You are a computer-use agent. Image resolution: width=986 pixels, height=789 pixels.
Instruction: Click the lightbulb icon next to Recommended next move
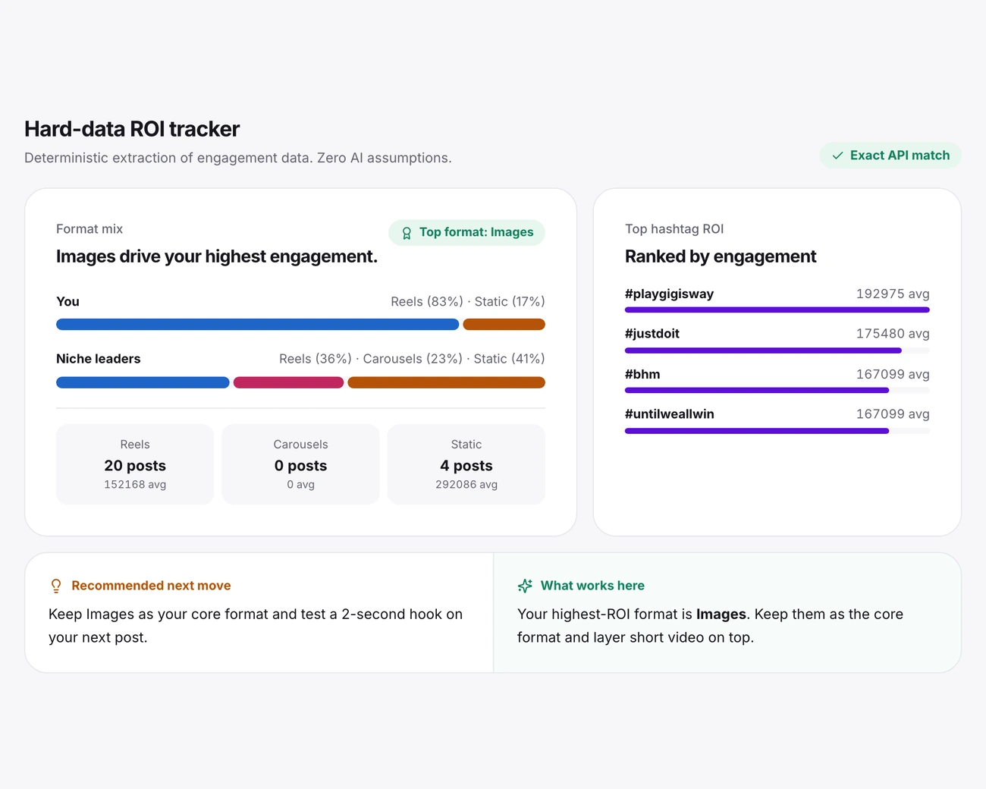pyautogui.click(x=56, y=586)
